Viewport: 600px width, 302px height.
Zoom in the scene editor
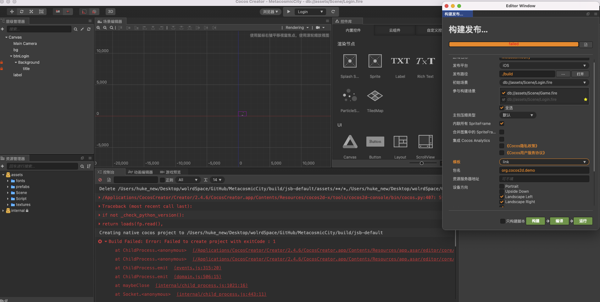point(98,28)
